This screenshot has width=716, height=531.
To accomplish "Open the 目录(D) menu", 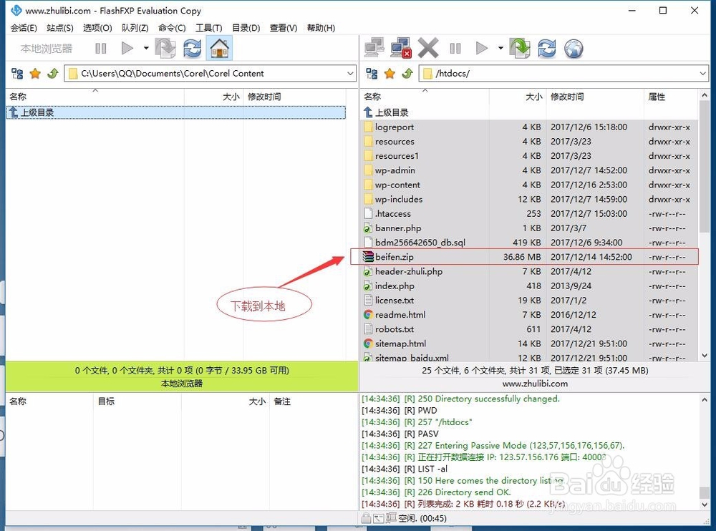I will (x=246, y=28).
